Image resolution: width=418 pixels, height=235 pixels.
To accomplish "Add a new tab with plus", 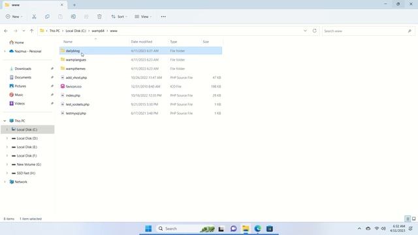I will 74,5.
